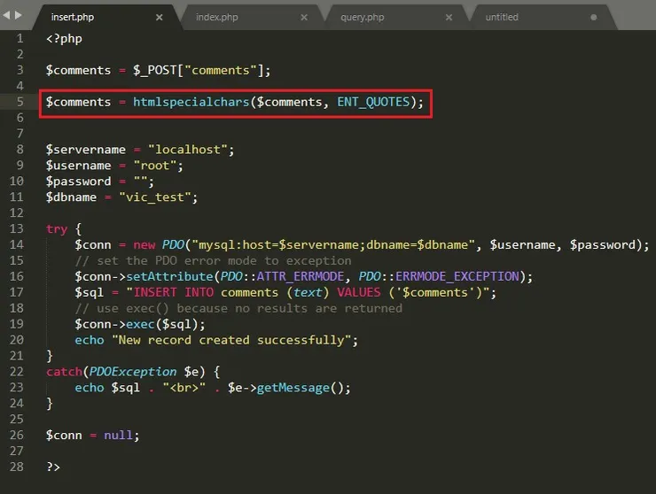Click the opening <?php tag

click(64, 39)
